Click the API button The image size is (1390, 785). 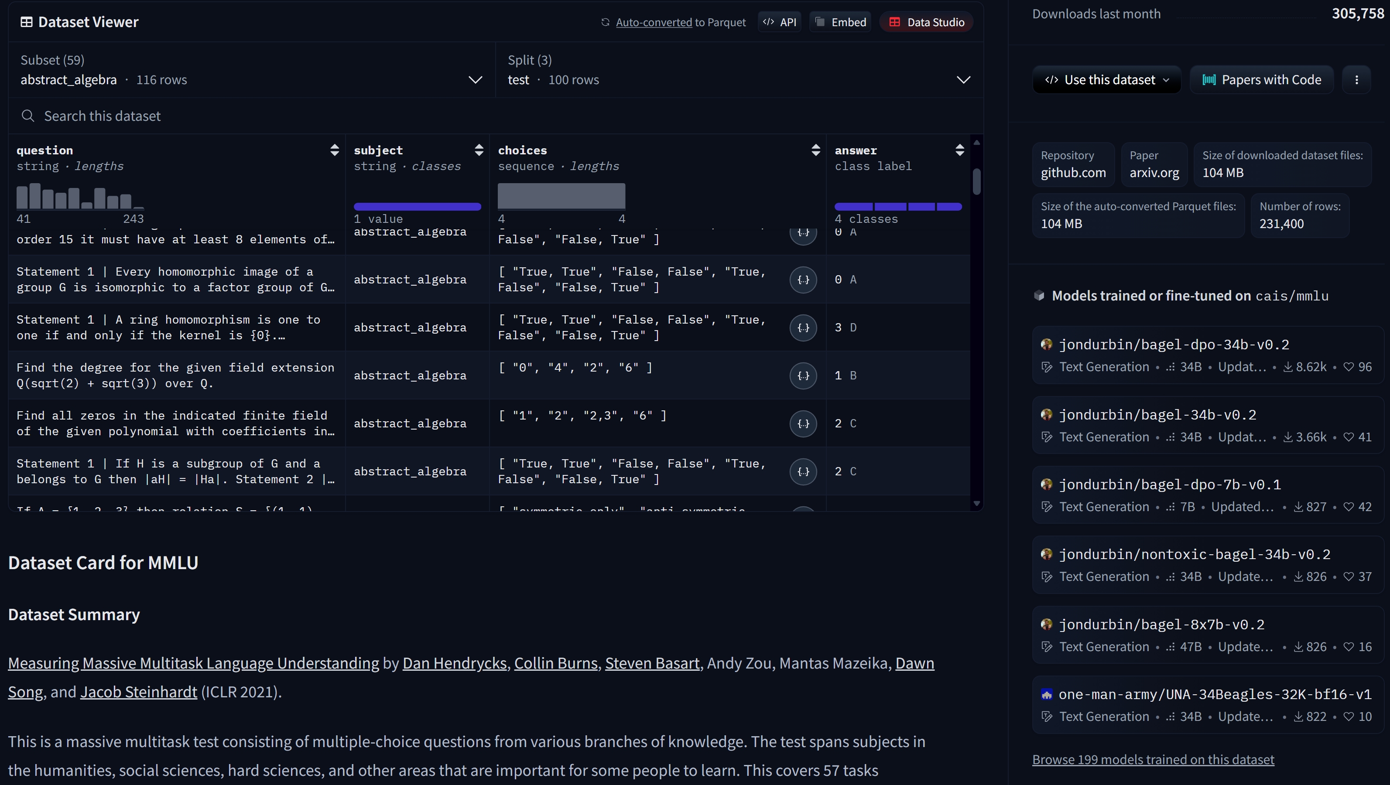[x=780, y=22]
